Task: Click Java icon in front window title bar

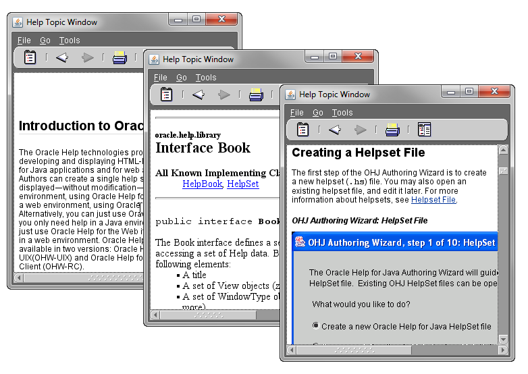Action: 290,95
